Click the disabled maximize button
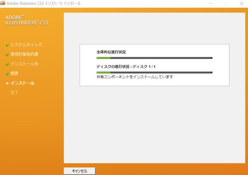The width and height of the screenshot is (248, 175). click(226, 3)
